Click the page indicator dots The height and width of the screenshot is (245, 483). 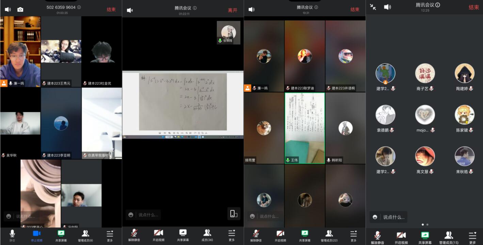(425, 225)
